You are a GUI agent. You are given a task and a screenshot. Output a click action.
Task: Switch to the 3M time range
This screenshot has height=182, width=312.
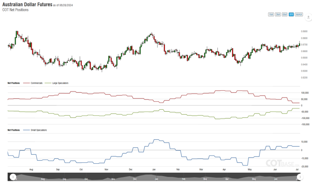tap(278, 14)
